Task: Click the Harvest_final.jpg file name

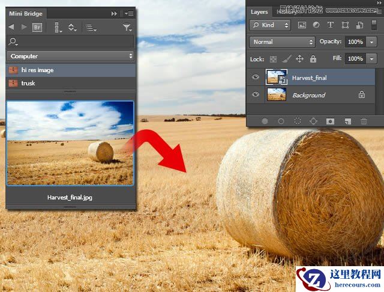Action: click(x=70, y=197)
